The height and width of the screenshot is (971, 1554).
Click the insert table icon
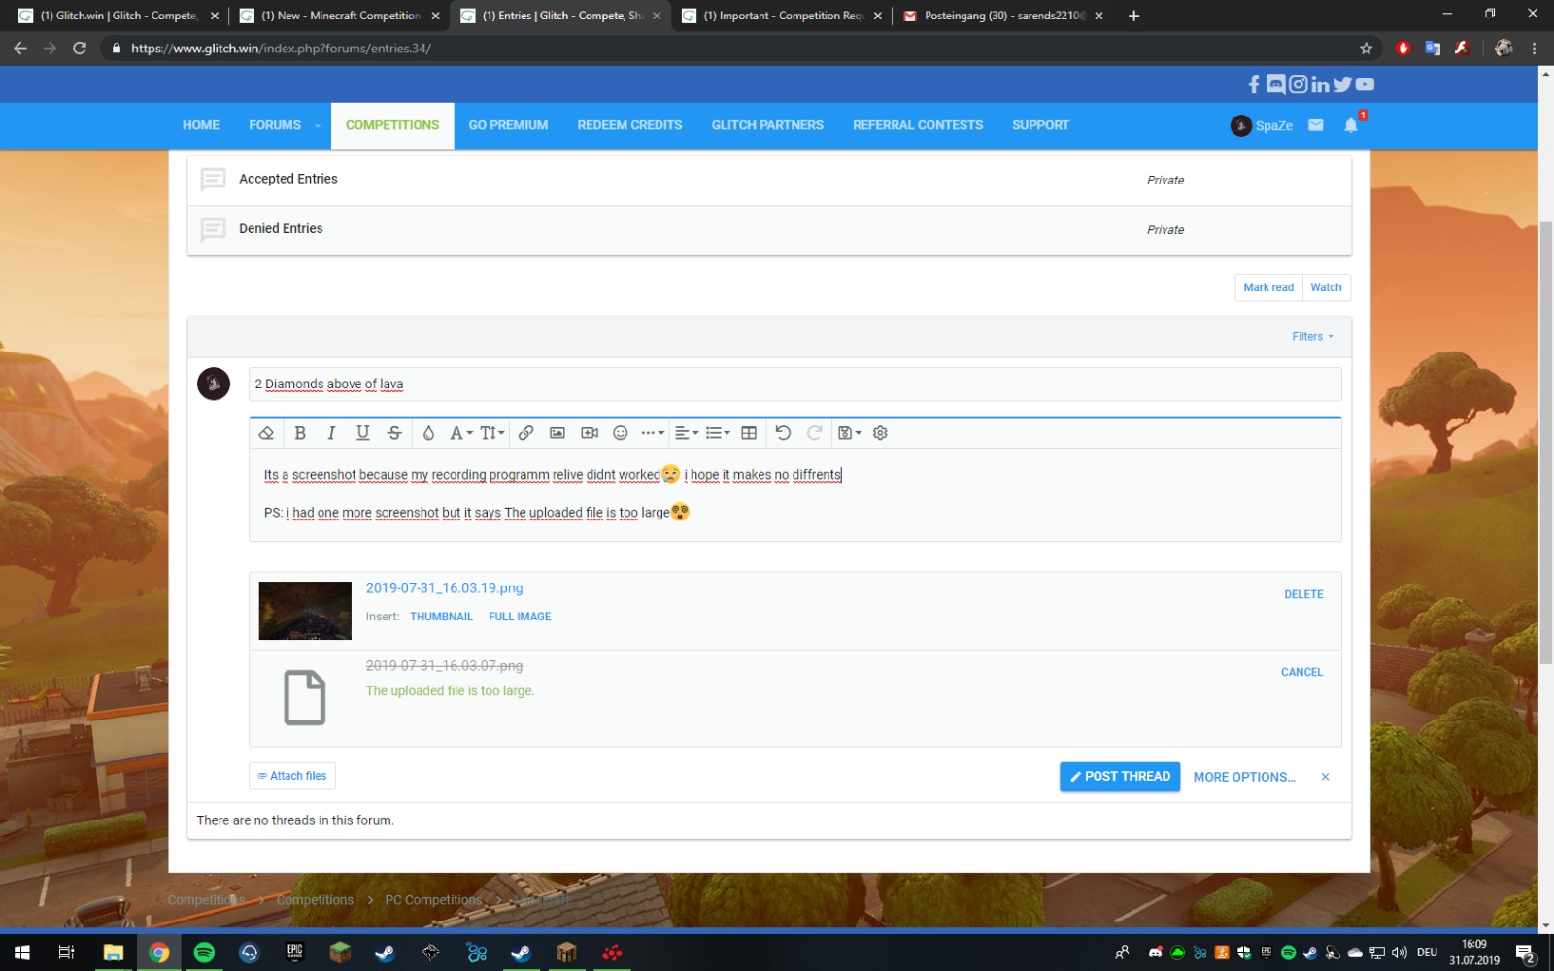[x=749, y=433]
